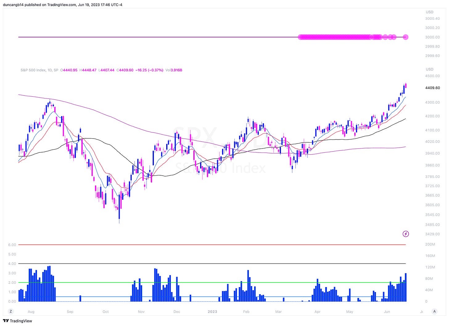Click the purple lightning bolt icon

point(406,234)
